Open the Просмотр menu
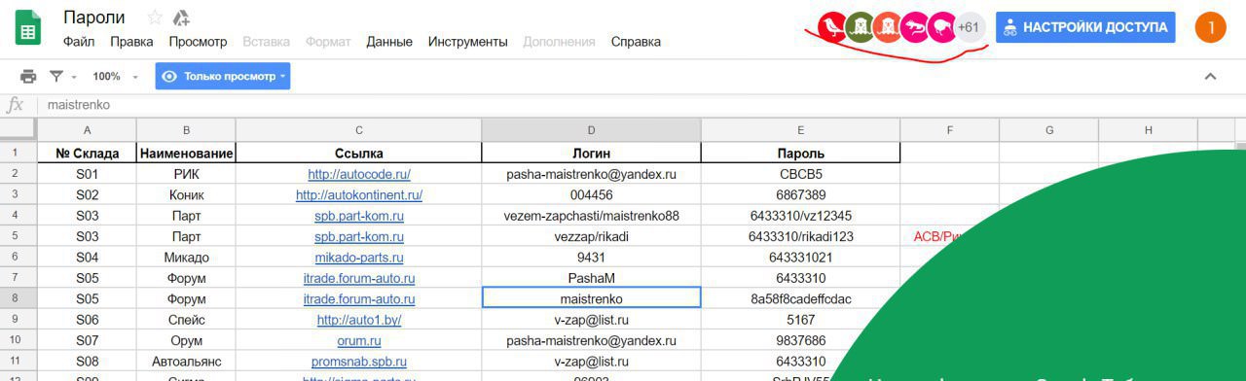The image size is (1246, 381). pyautogui.click(x=198, y=42)
